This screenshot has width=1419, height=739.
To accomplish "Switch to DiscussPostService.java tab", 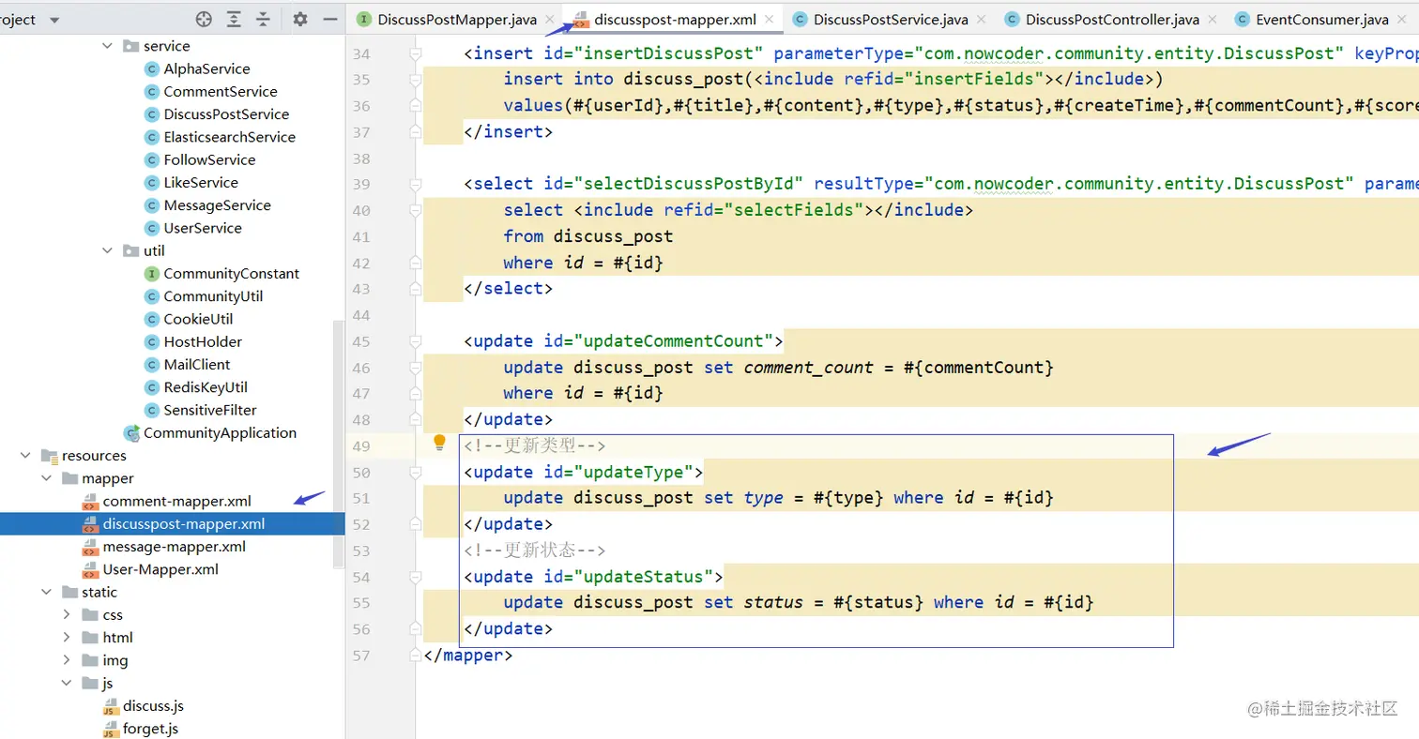I will pos(890,20).
